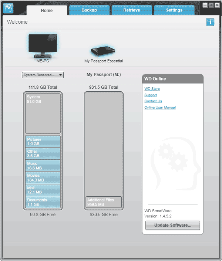The height and width of the screenshot is (261, 222).
Task: Open the Online User Manual link
Action: (x=160, y=108)
